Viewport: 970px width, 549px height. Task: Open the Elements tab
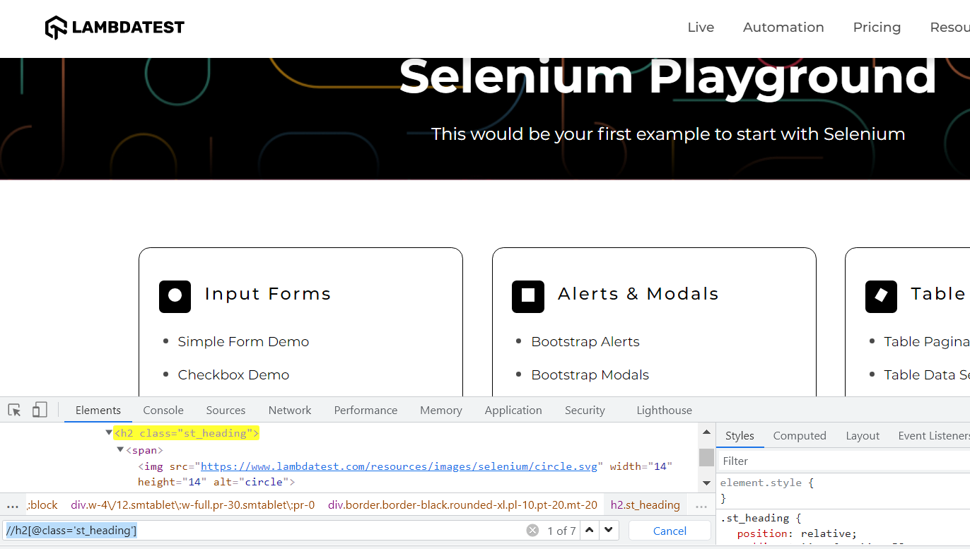click(x=98, y=410)
